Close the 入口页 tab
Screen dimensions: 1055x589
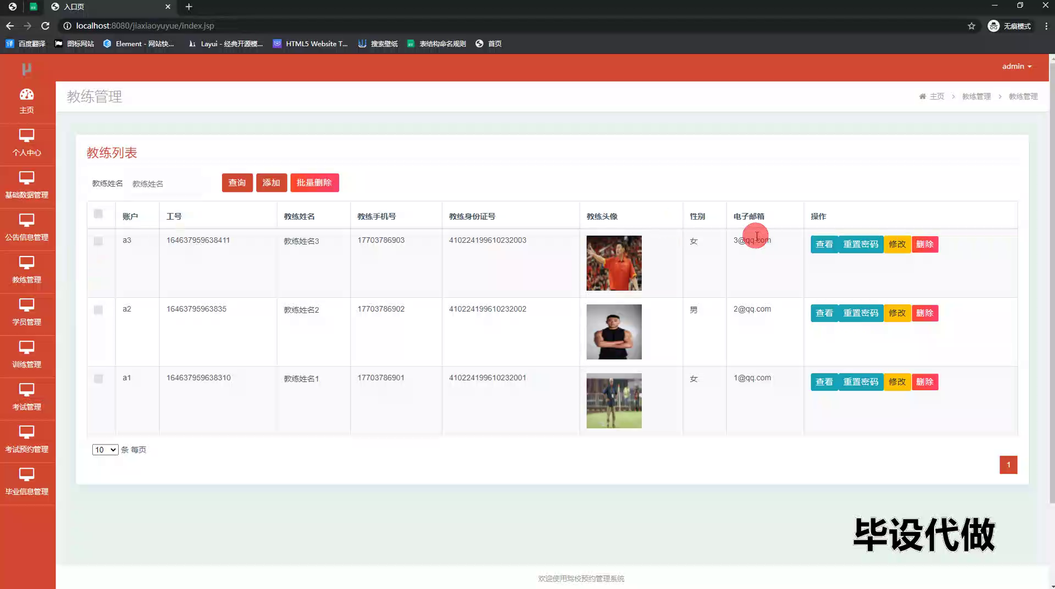click(x=168, y=7)
